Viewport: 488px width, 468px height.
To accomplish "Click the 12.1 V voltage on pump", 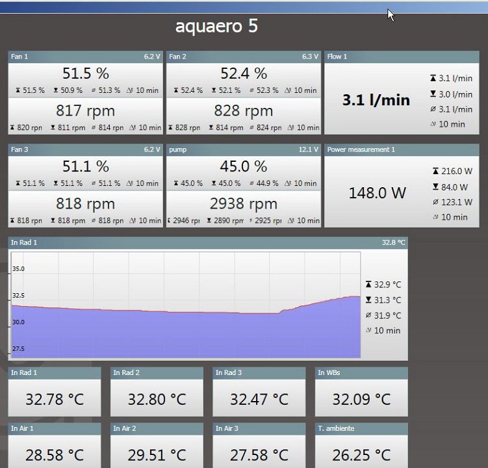I will (x=309, y=149).
